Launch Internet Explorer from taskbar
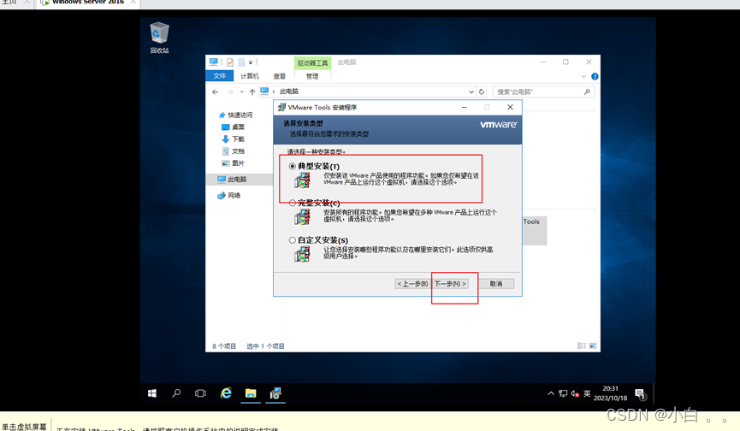 226,393
